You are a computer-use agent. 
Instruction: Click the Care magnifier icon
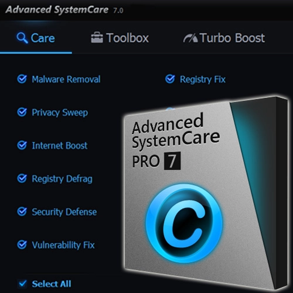tap(22, 38)
